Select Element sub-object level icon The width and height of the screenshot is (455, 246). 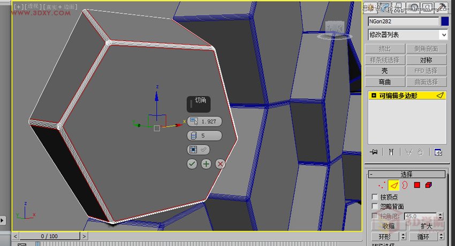tap(429, 185)
